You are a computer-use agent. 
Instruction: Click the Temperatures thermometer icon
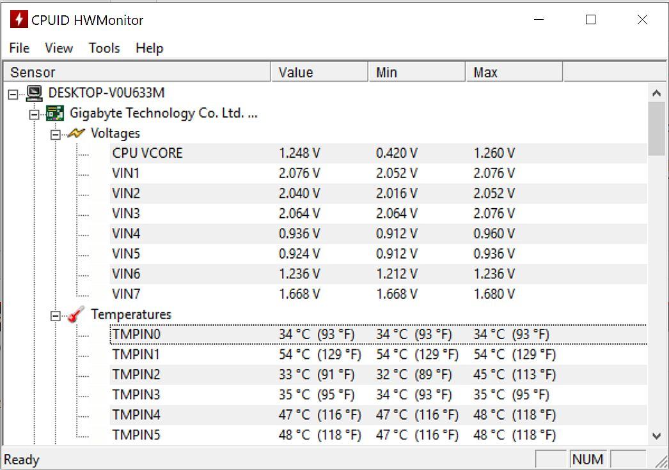[x=76, y=315]
